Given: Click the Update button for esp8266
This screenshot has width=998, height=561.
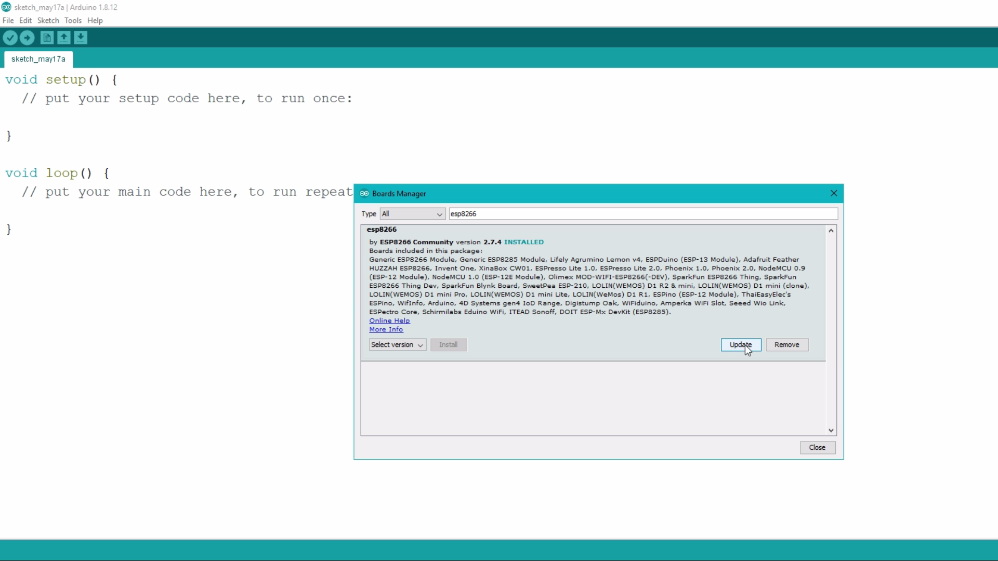Looking at the screenshot, I should pos(740,345).
